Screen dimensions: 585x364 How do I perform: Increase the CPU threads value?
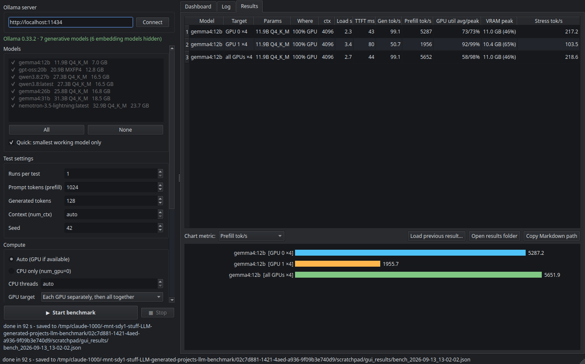pyautogui.click(x=160, y=281)
